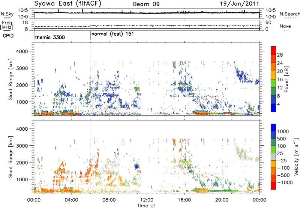Click the "24" tick on Power colorbar
This screenshot has width=300, height=208.
click(280, 63)
